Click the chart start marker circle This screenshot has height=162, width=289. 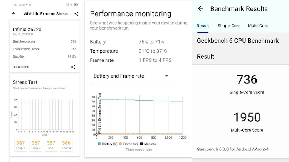pos(96,134)
